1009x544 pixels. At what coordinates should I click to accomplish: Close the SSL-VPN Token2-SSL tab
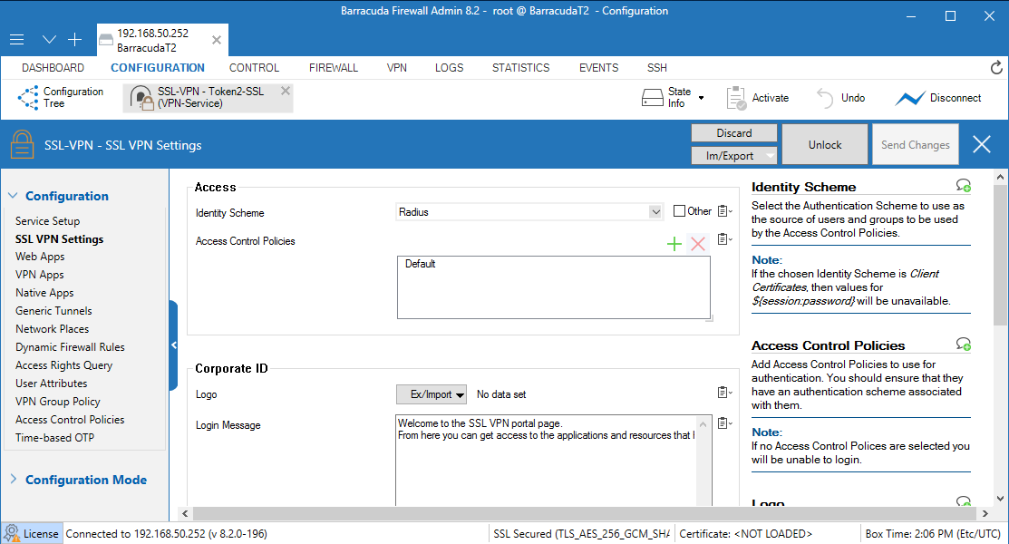pyautogui.click(x=285, y=91)
